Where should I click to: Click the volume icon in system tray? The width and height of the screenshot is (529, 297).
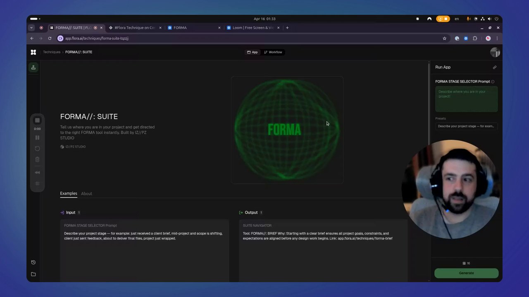pos(489,19)
